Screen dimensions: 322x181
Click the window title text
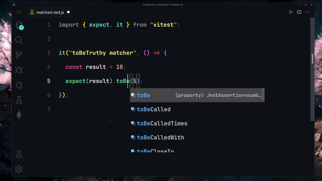click(163, 5)
